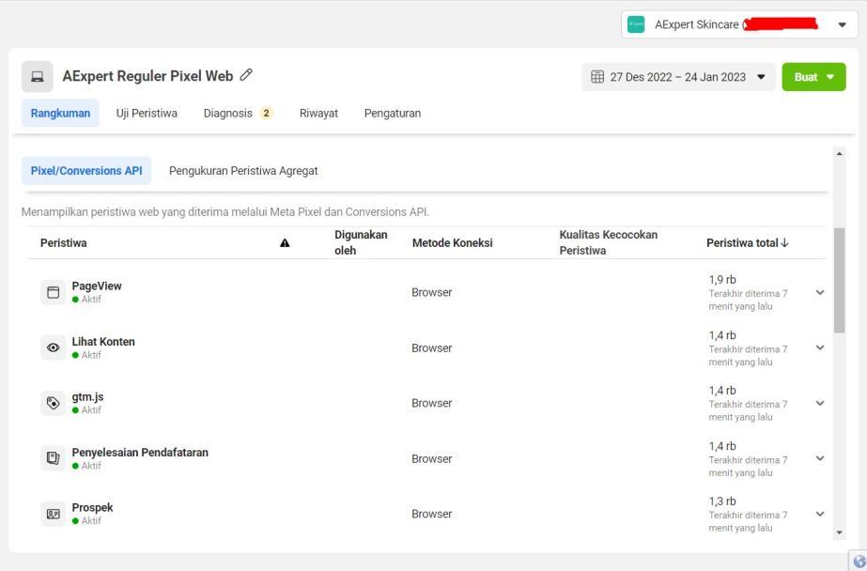Click the pixel device icon beside title
Viewport: 867px width, 571px height.
[x=38, y=77]
